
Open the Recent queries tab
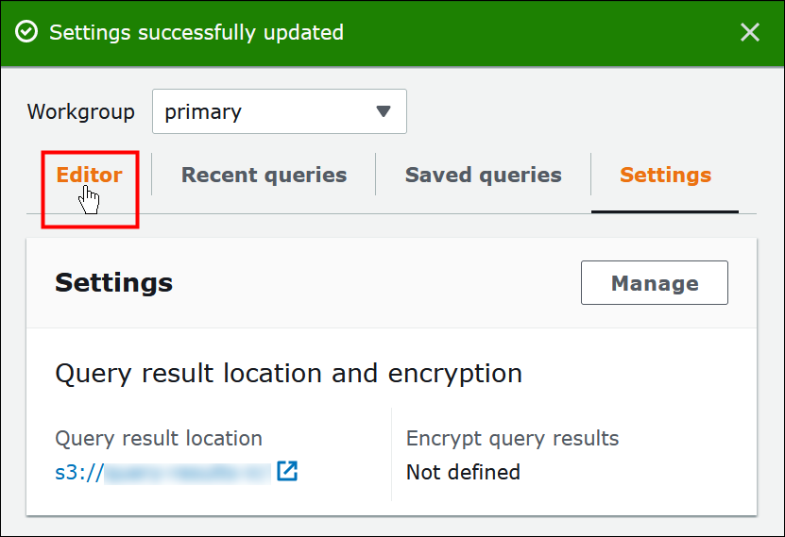point(264,176)
